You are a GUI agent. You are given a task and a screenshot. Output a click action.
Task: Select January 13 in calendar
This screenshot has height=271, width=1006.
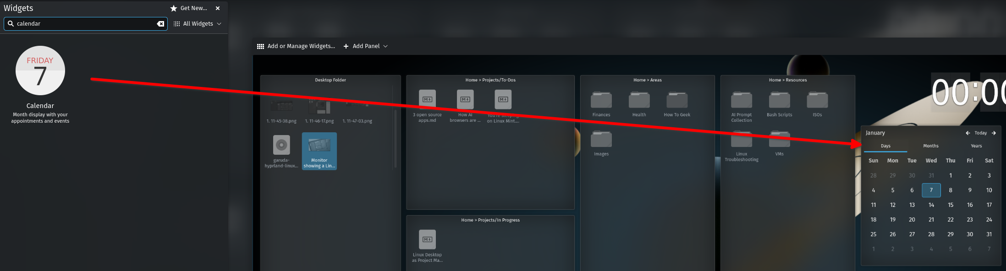[912, 205]
